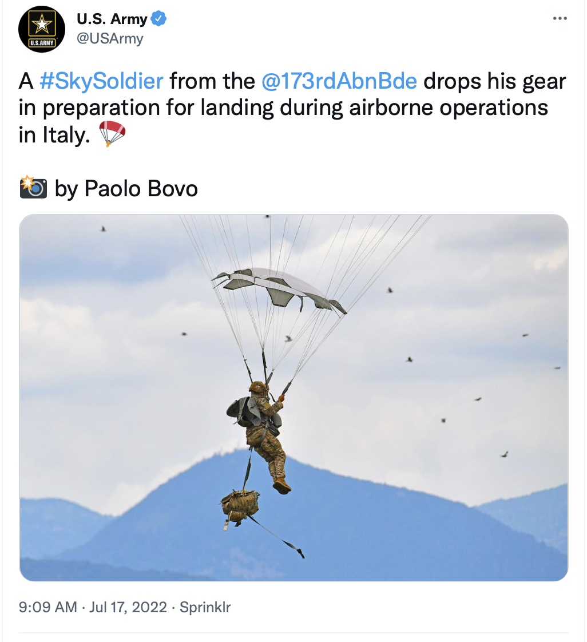Open the #SkySoldier hashtag link
The width and height of the screenshot is (587, 642).
(101, 81)
